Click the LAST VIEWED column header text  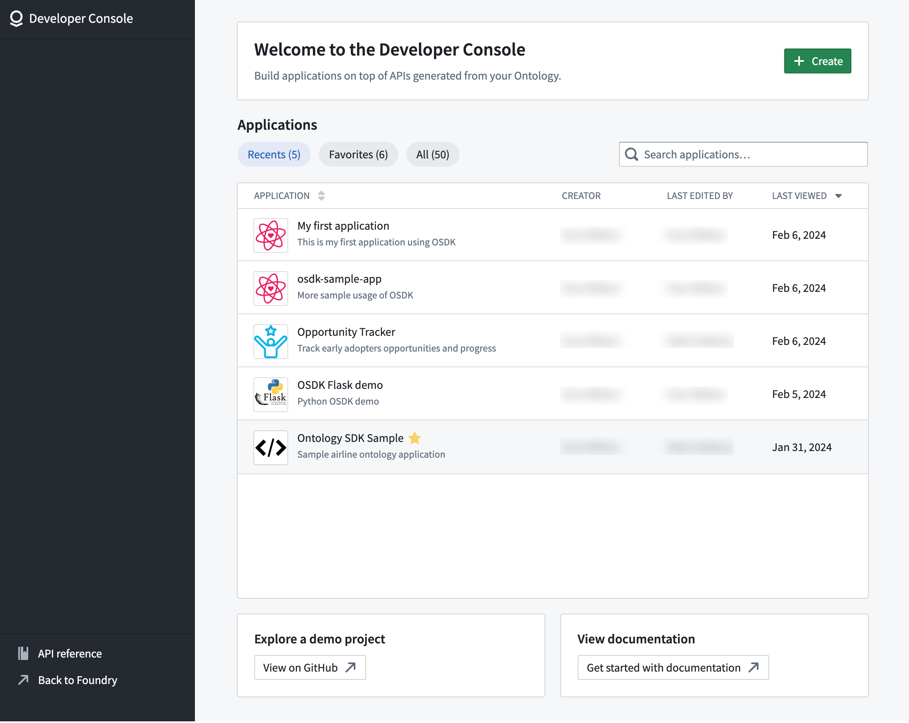coord(800,196)
